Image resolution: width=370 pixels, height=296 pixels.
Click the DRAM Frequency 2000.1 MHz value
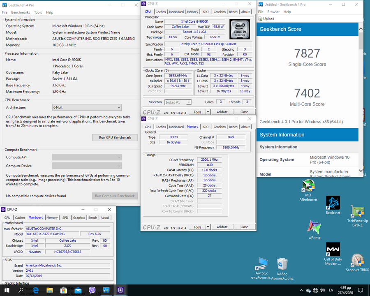click(x=209, y=160)
